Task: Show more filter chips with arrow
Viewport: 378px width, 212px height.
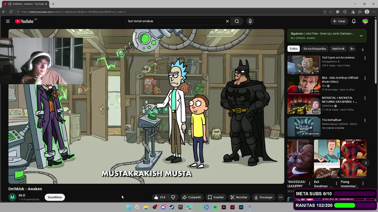Action: [x=363, y=50]
